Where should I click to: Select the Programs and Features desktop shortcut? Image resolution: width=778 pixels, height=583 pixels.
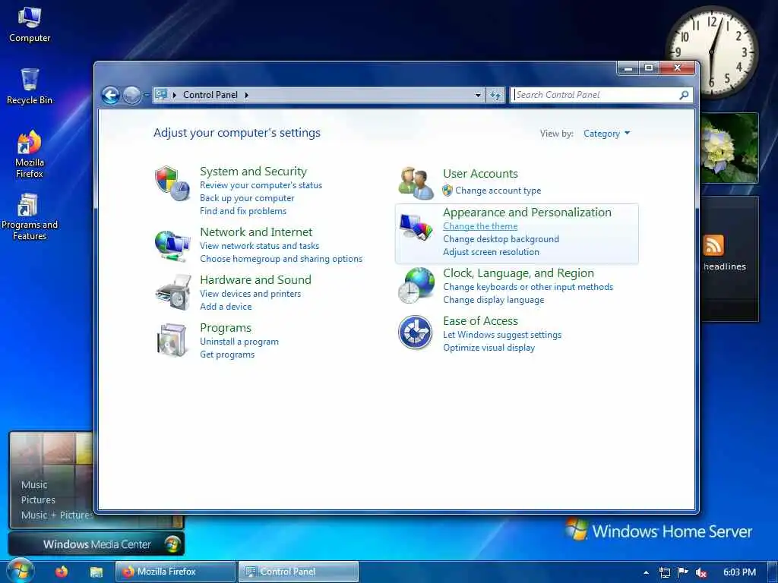[30, 217]
